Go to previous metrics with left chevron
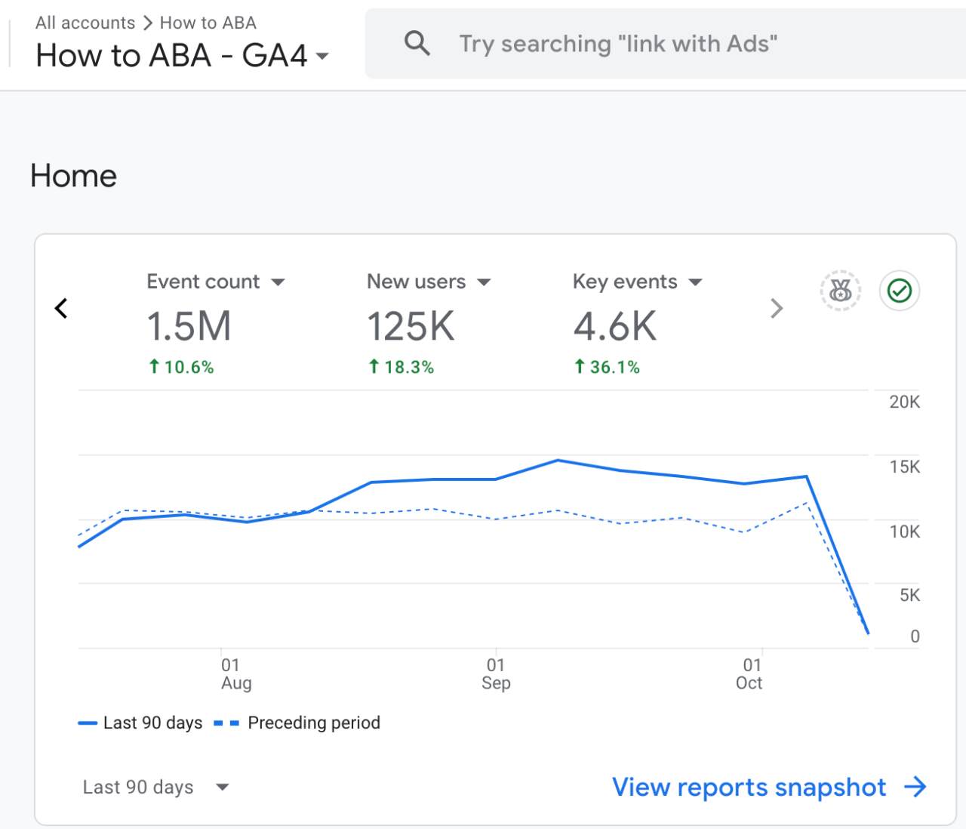 click(61, 308)
